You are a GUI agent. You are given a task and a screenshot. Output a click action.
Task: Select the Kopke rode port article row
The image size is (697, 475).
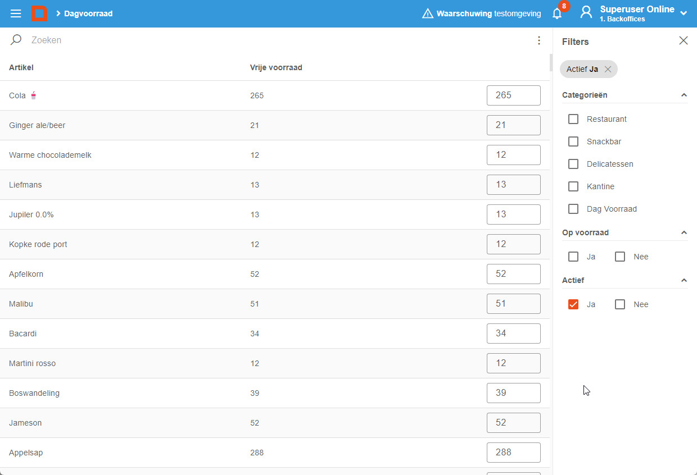click(x=275, y=244)
